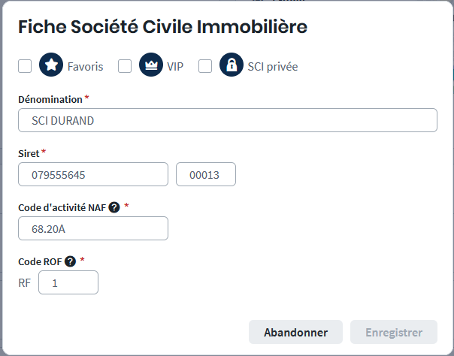The height and width of the screenshot is (356, 454).
Task: Click the VIP text label
Action: 175,66
